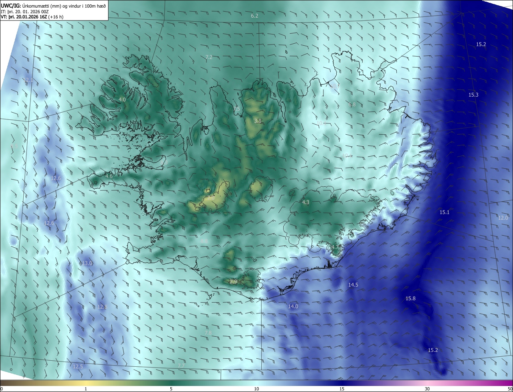Image resolution: width=513 pixels, height=392 pixels.
Task: Click the 5 tick on the color scale
Action: pyautogui.click(x=171, y=389)
